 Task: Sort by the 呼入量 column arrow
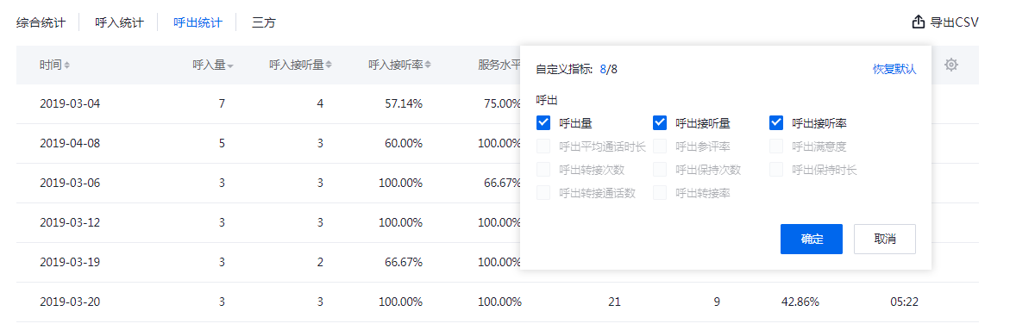pos(230,65)
